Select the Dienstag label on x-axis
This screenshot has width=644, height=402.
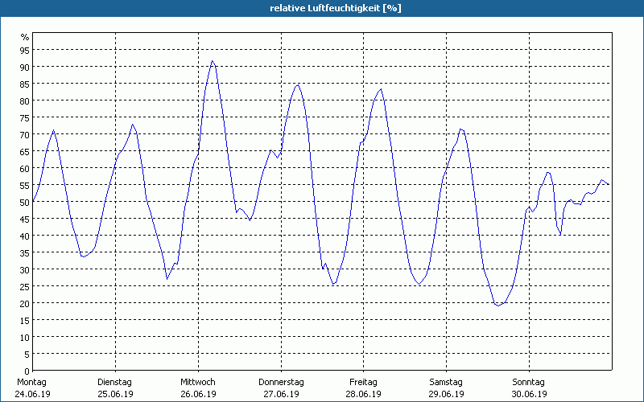114,382
